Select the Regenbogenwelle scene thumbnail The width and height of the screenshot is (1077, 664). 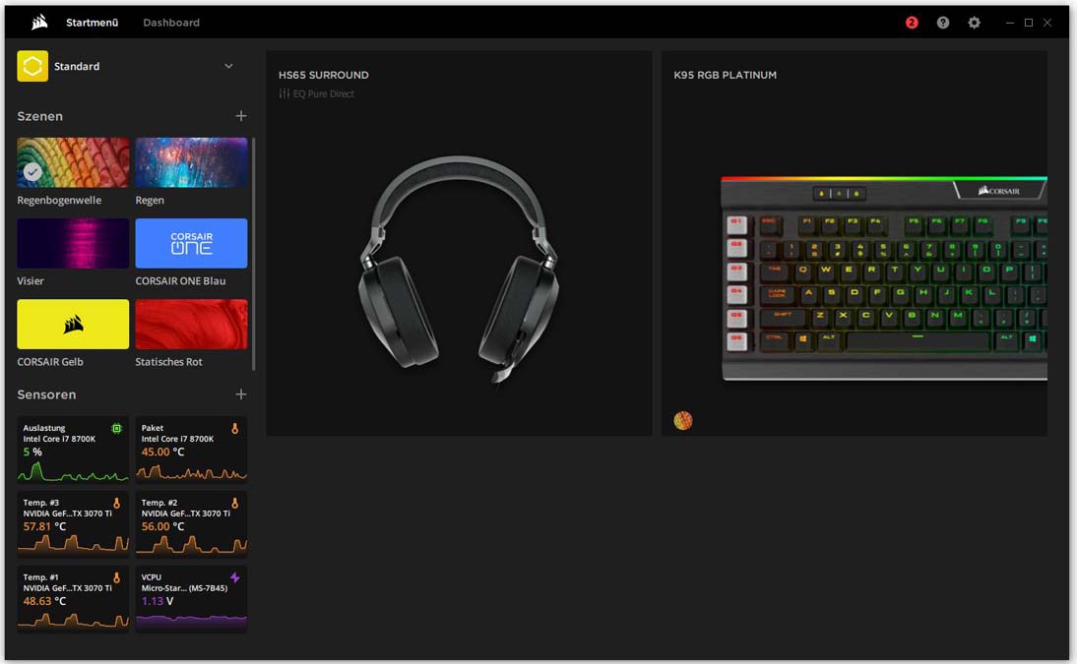tap(73, 162)
